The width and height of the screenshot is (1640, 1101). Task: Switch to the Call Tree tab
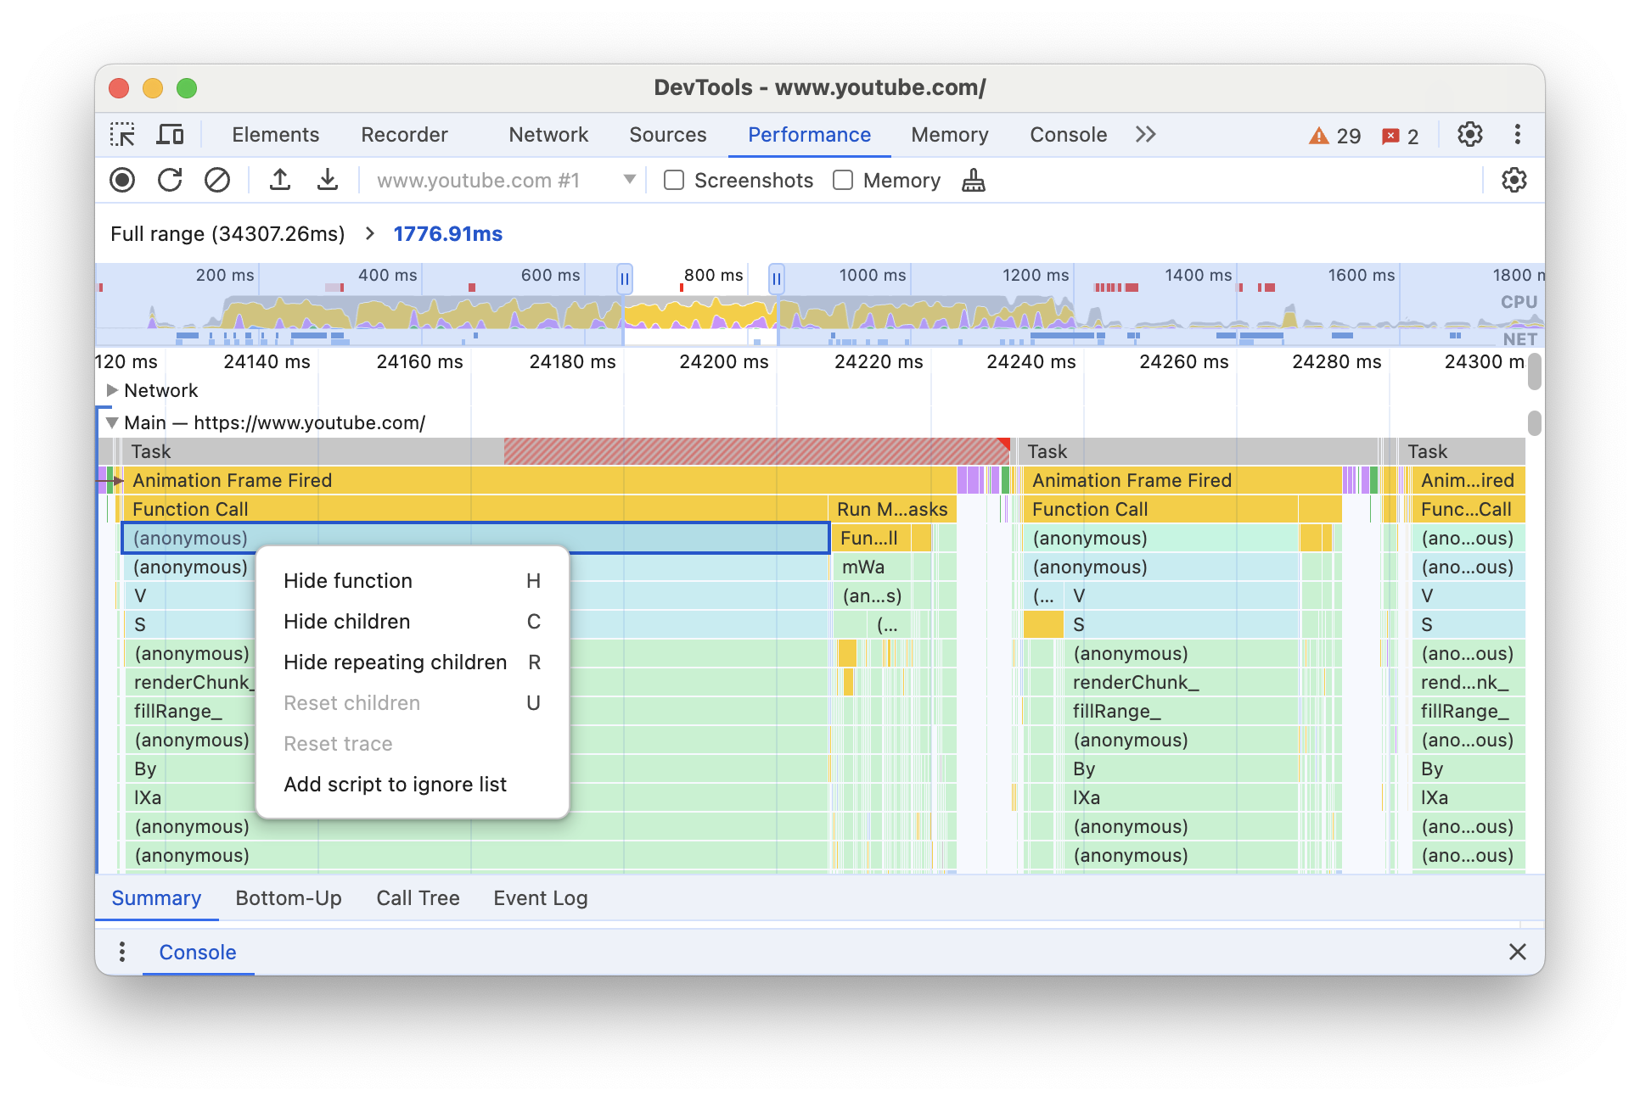pyautogui.click(x=419, y=897)
